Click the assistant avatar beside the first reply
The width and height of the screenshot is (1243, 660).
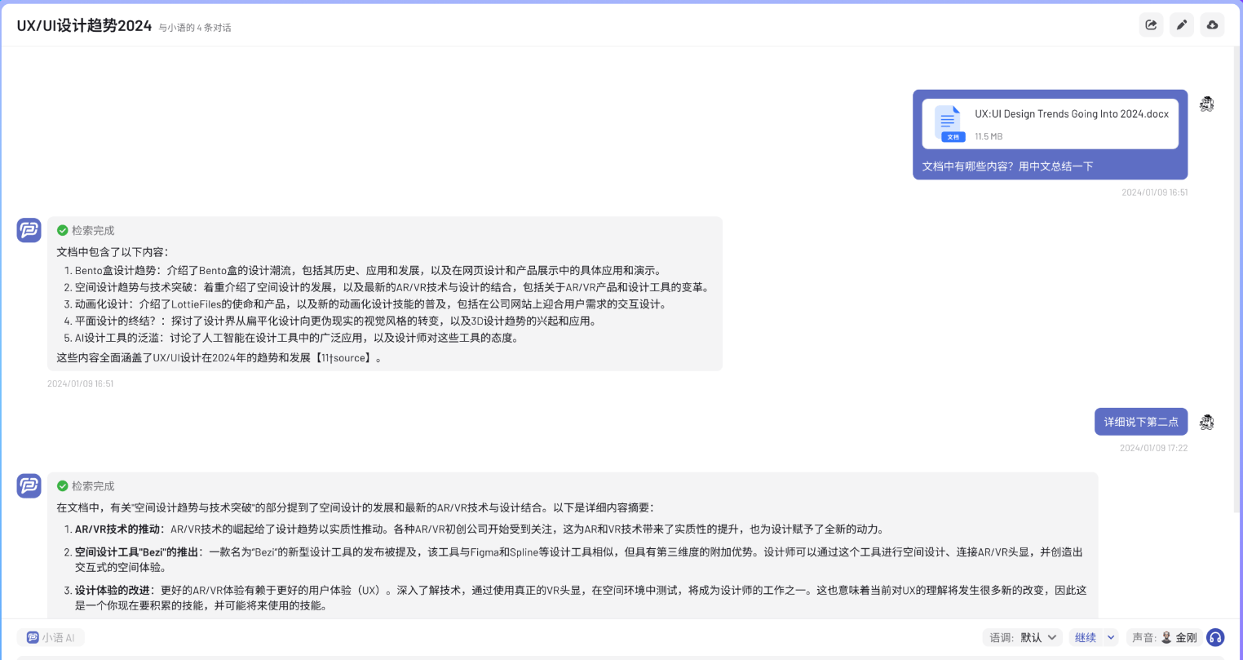(x=29, y=230)
